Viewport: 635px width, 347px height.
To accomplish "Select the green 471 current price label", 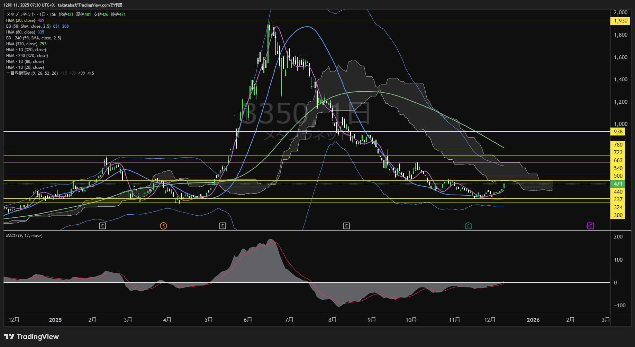I will tap(618, 184).
